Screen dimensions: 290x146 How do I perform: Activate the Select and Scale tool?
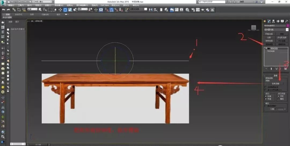pyautogui.click(x=70, y=10)
